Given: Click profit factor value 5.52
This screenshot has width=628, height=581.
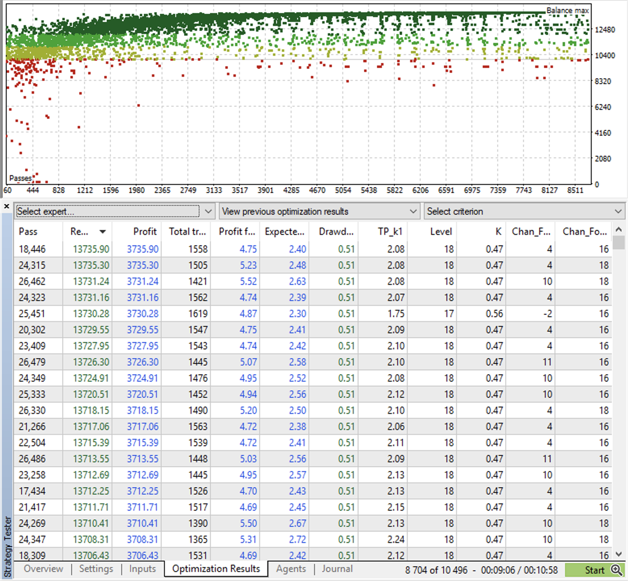Looking at the screenshot, I should tap(248, 281).
